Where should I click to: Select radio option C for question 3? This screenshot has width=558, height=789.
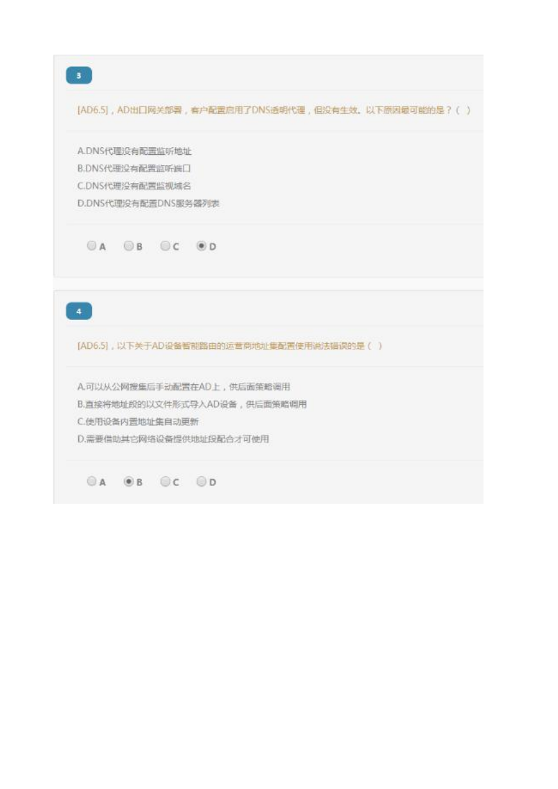coord(165,245)
